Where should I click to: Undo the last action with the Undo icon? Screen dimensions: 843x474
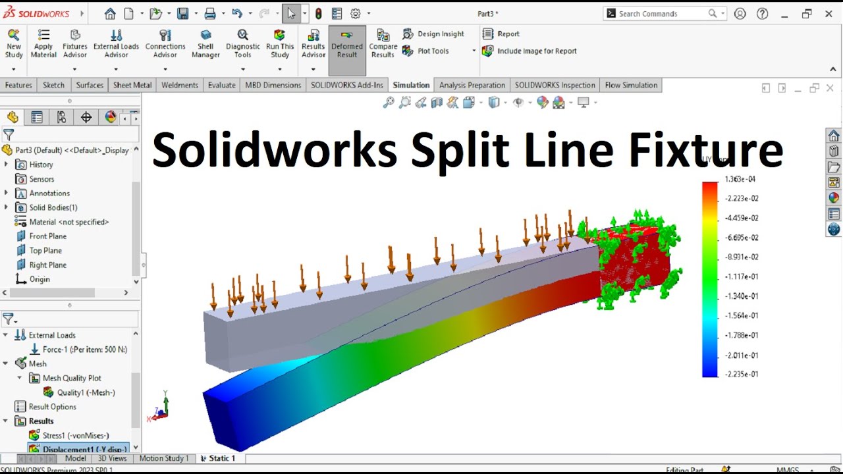coord(237,14)
